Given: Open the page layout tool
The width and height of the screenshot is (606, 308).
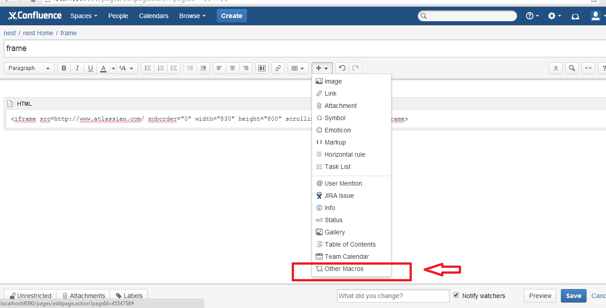Looking at the screenshot, I should click(x=261, y=68).
